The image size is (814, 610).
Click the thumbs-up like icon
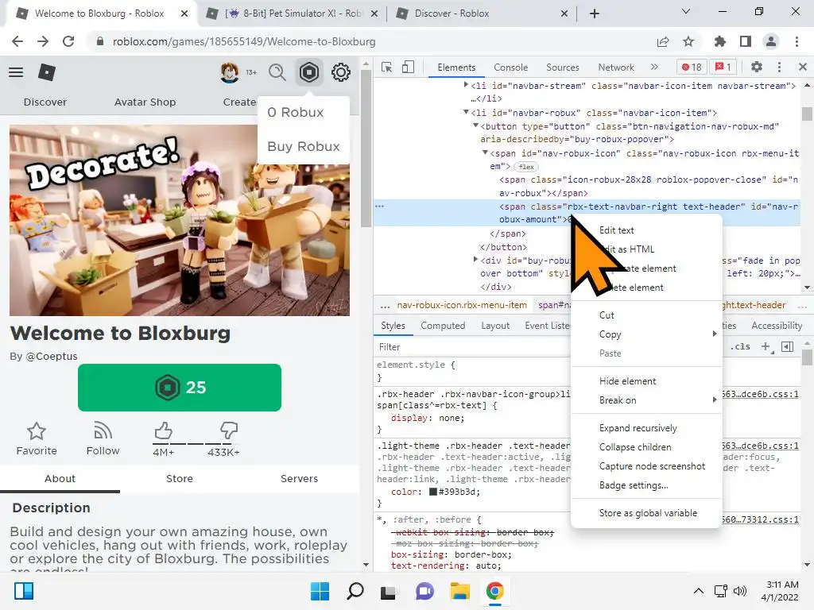click(163, 430)
